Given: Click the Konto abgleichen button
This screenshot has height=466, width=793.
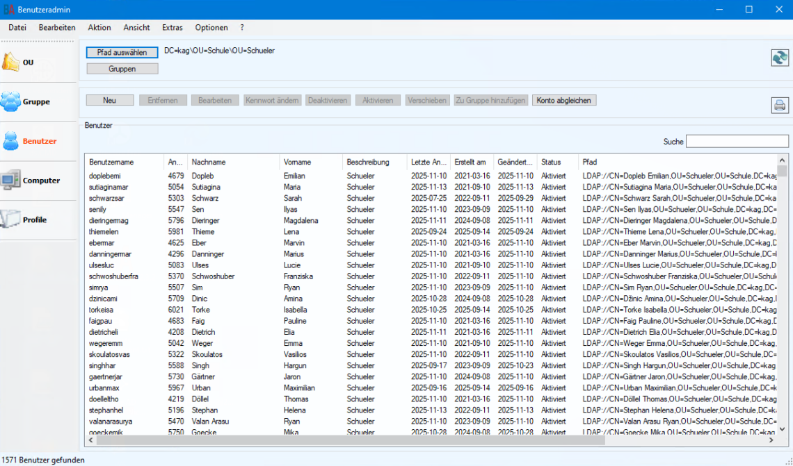Looking at the screenshot, I should tap(563, 101).
